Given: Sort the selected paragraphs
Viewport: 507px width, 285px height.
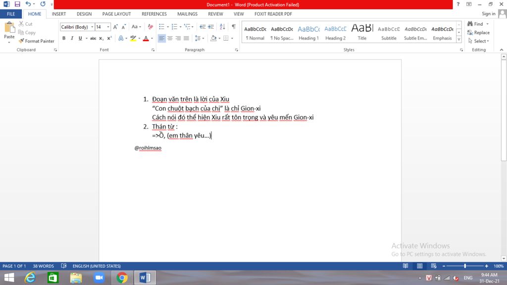Looking at the screenshot, I should click(x=222, y=27).
